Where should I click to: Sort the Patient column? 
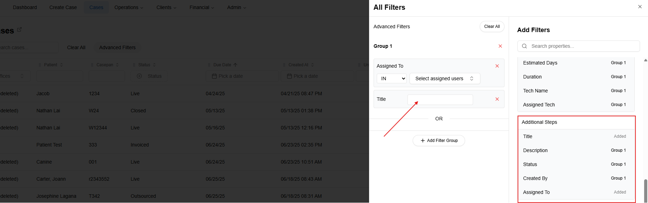click(x=61, y=65)
